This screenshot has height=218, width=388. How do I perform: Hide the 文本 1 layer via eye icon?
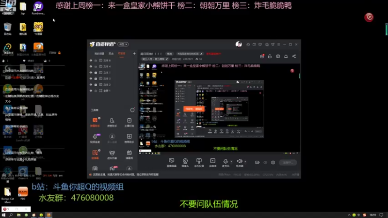point(91,72)
